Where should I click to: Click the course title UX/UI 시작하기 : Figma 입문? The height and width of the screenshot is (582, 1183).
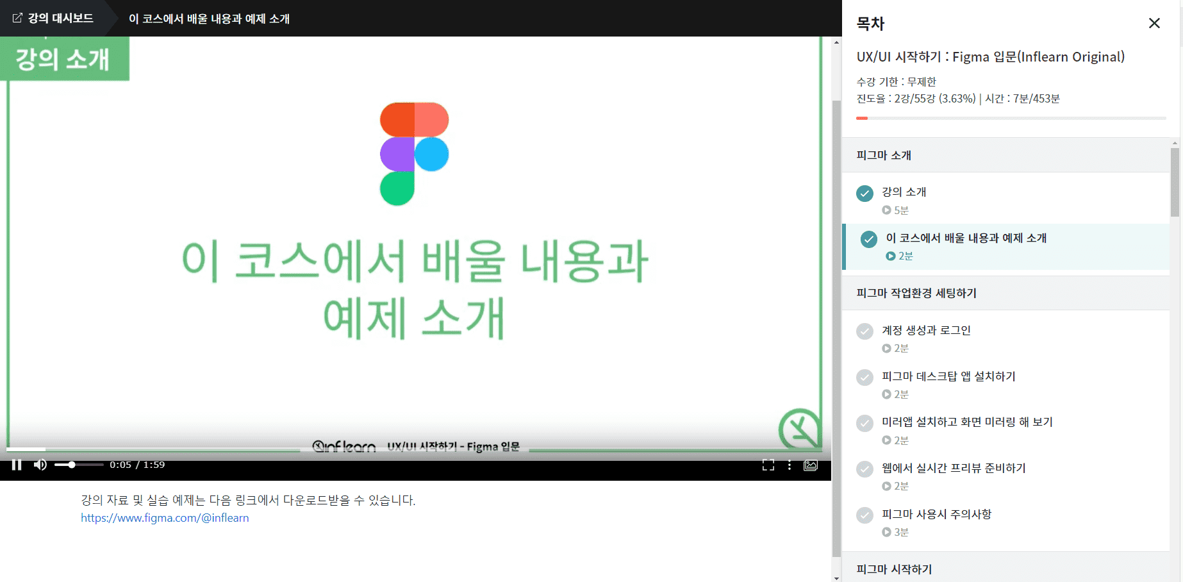click(x=991, y=57)
